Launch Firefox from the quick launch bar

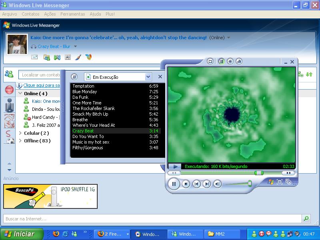pyautogui.click(x=56, y=234)
